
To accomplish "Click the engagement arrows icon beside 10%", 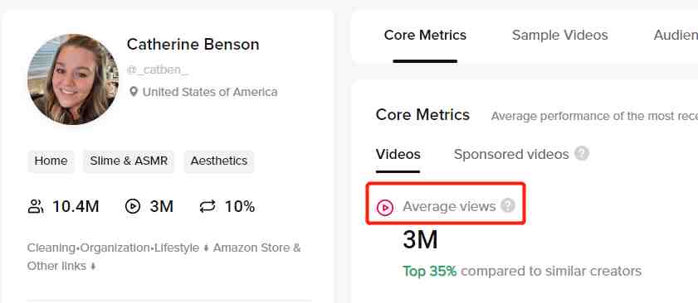I will [207, 207].
